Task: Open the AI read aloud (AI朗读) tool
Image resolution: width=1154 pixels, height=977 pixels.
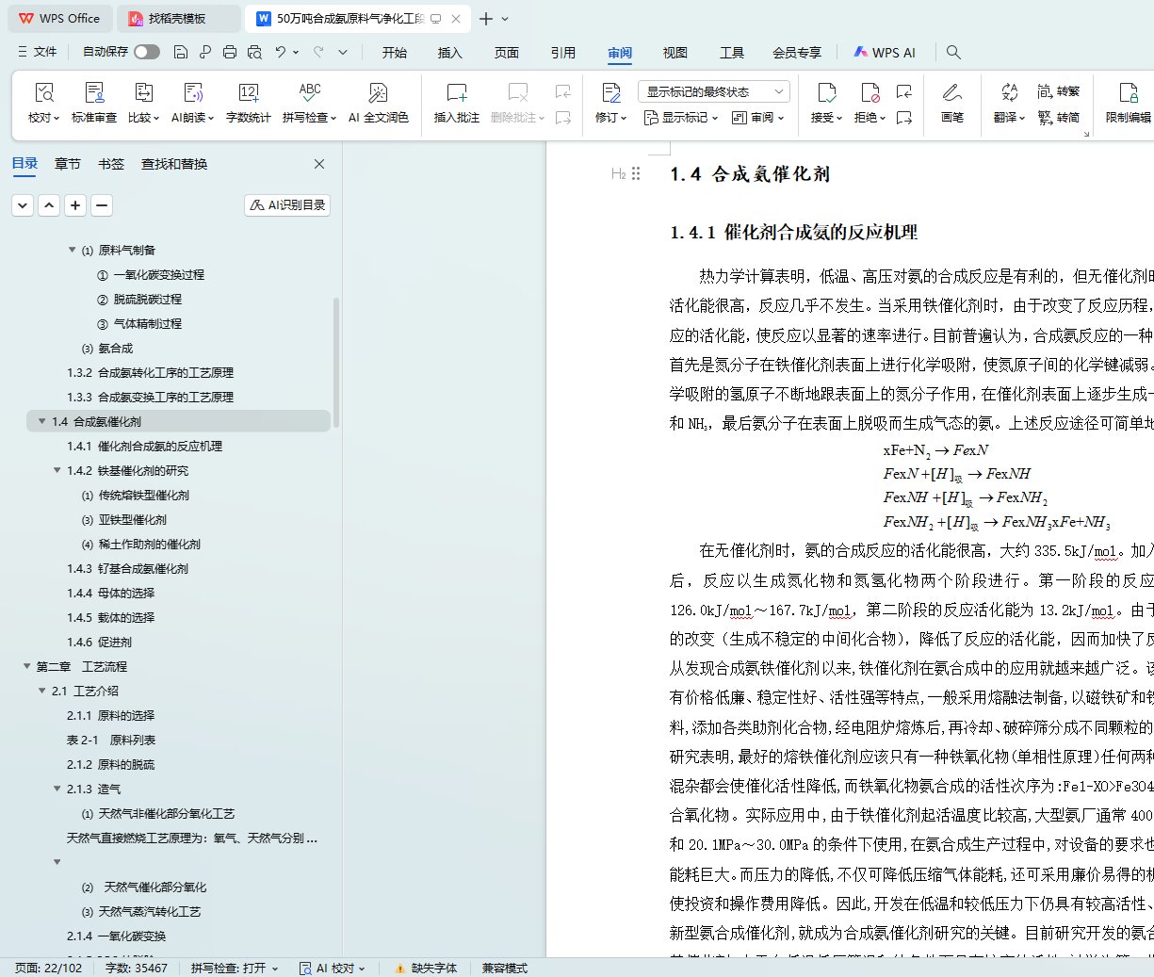Action: (192, 93)
